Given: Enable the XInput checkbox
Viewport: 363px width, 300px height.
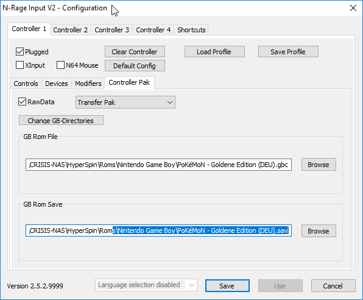Looking at the screenshot, I should coord(19,65).
